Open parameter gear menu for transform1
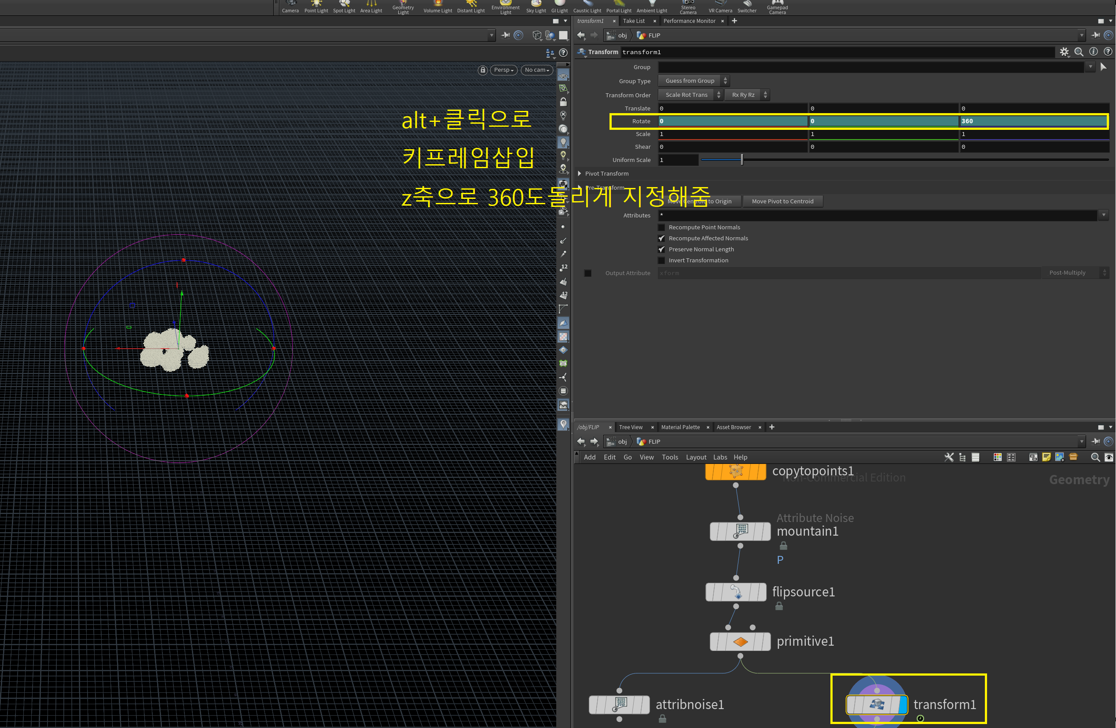This screenshot has height=728, width=1116. [1064, 52]
